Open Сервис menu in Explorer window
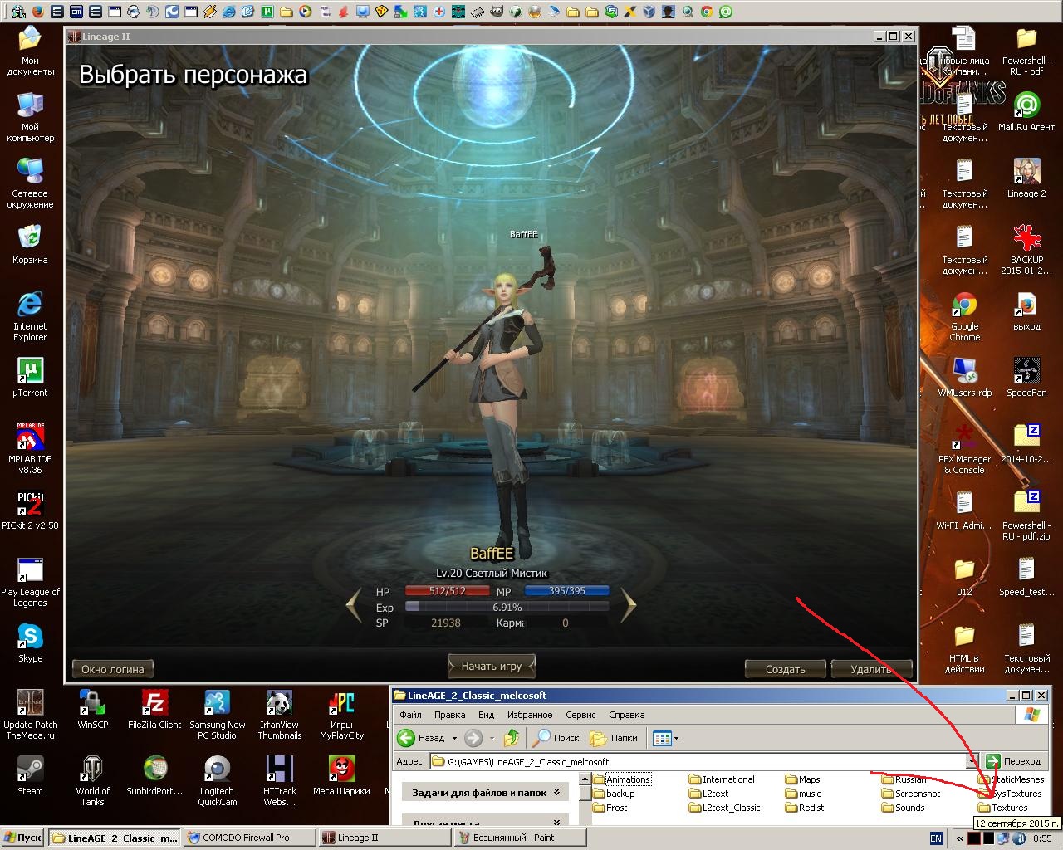Image resolution: width=1063 pixels, height=850 pixels. pos(580,715)
